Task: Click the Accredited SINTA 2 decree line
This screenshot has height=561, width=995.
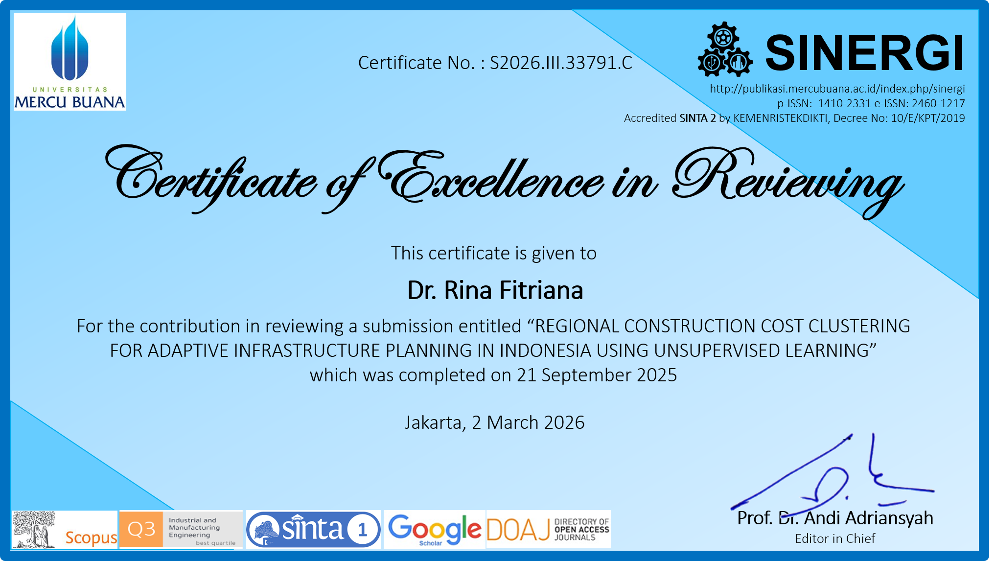Action: click(x=794, y=118)
